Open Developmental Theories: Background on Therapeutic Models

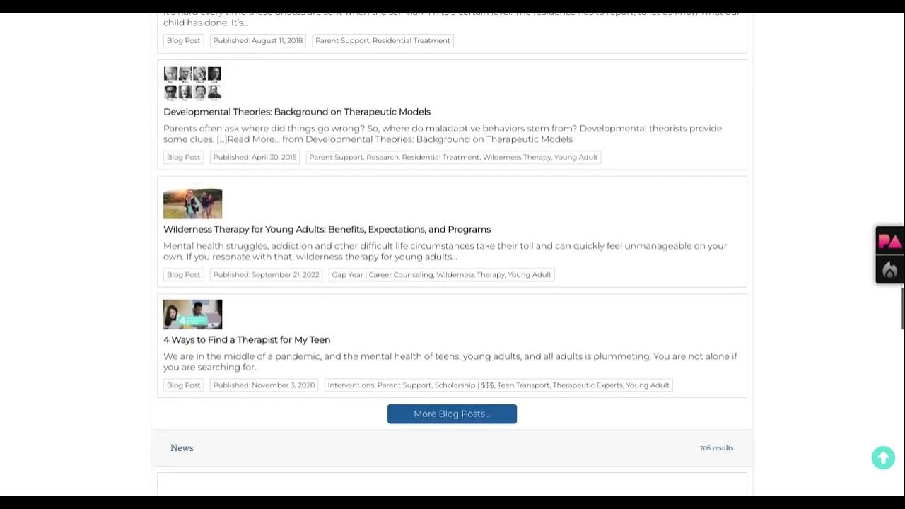tap(297, 112)
